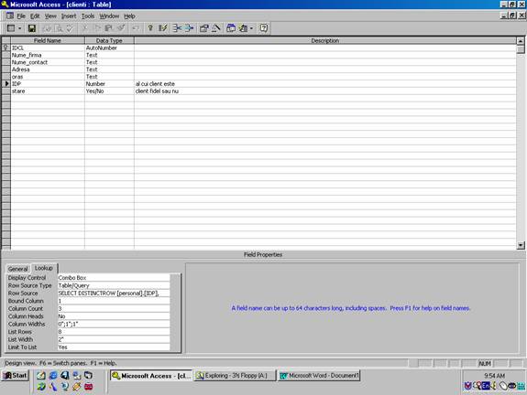
Task: Click the Delete Rows toolbar icon
Action: coord(189,28)
